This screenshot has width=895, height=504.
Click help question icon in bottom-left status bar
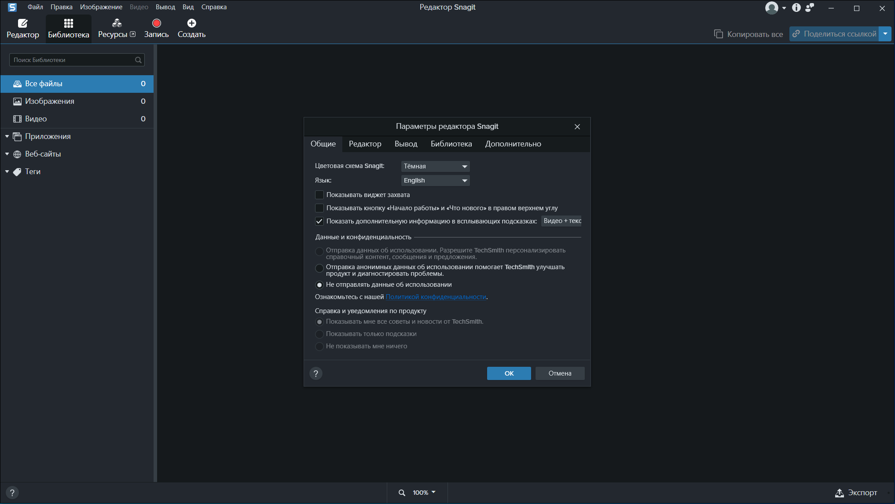pos(12,493)
